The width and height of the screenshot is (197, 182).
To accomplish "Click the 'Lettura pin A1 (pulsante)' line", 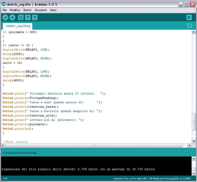I will point(43,120).
